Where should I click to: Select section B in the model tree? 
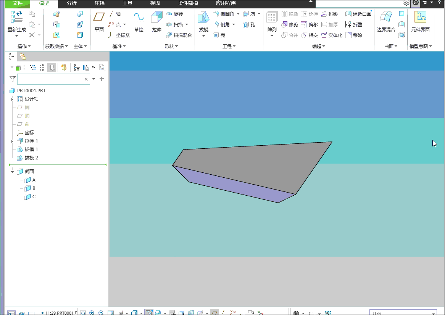pos(34,188)
